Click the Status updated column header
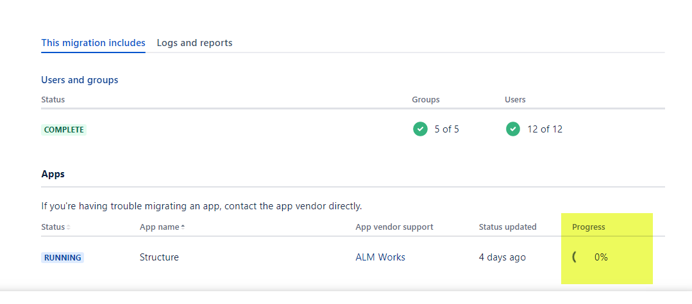692x304 pixels. [x=507, y=227]
